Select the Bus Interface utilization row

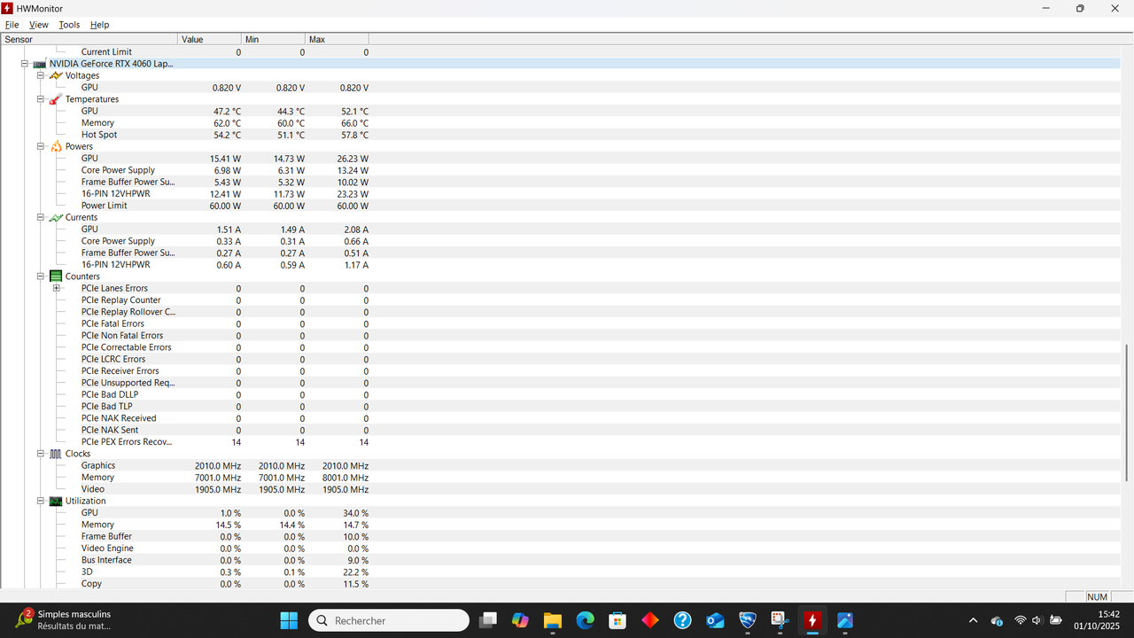tap(560, 560)
